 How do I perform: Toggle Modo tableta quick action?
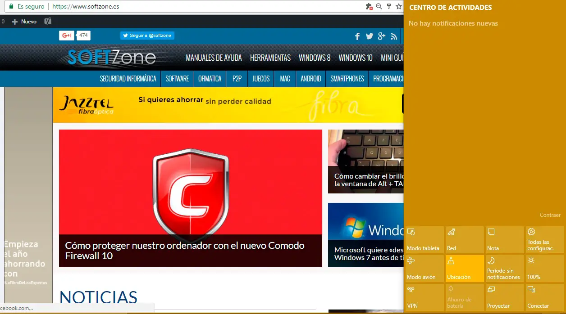[424, 240]
